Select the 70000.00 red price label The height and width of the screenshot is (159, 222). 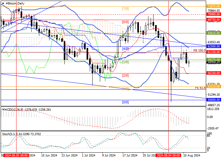click(214, 14)
